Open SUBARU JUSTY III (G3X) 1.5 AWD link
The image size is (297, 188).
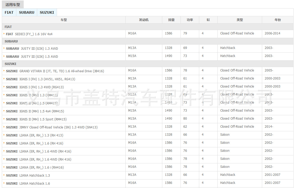(32, 56)
